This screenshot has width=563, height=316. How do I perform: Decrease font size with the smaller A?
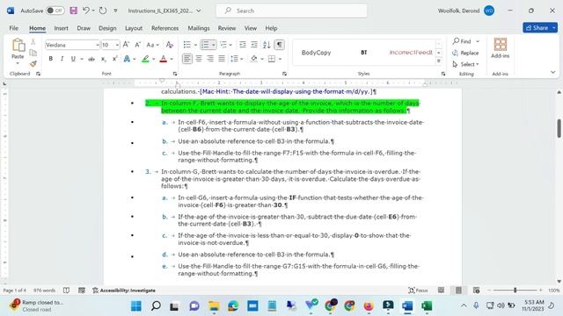coord(137,45)
